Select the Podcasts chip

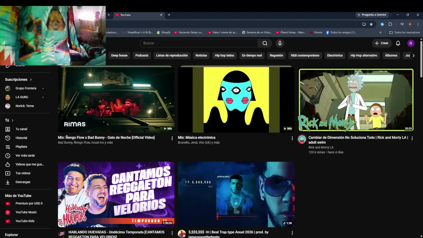(x=142, y=56)
